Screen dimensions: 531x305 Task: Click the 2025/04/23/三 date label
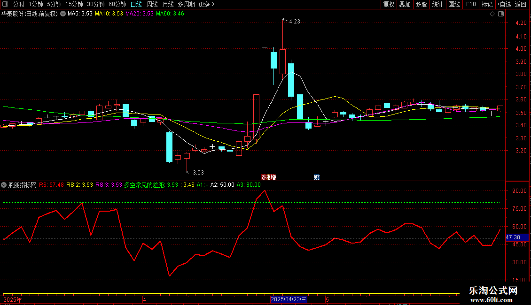point(289,299)
